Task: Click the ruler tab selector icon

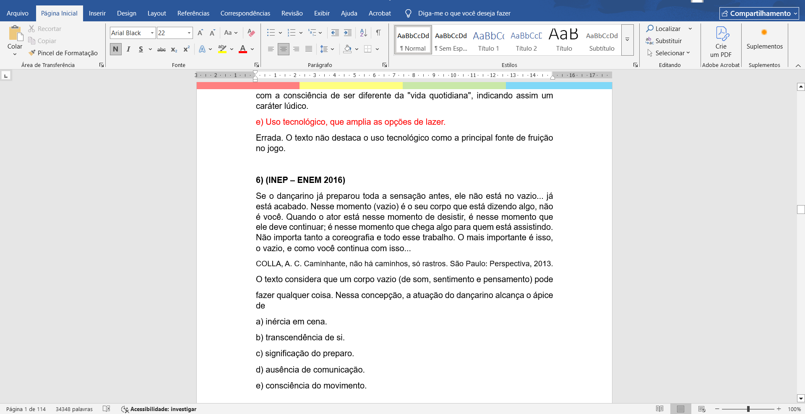Action: click(x=6, y=76)
